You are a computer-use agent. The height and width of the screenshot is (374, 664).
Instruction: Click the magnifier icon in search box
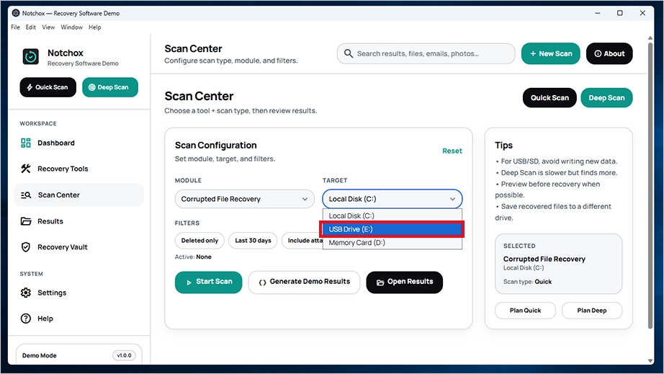348,53
